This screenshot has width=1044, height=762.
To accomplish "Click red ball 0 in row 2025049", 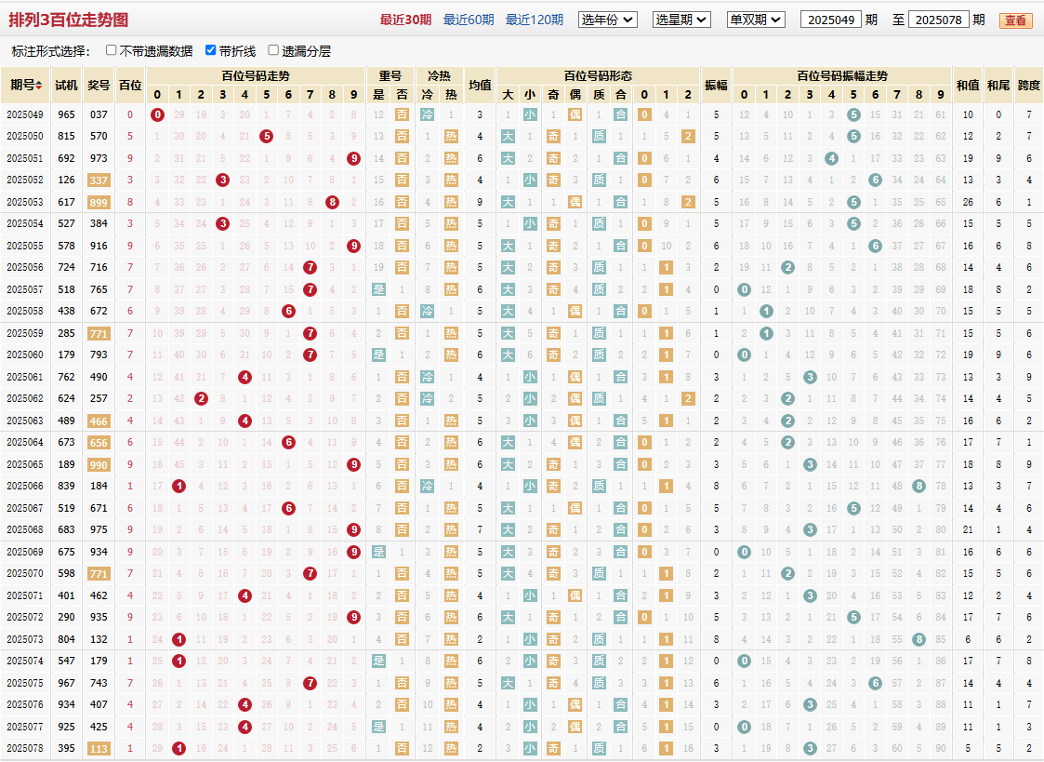I will click(157, 114).
